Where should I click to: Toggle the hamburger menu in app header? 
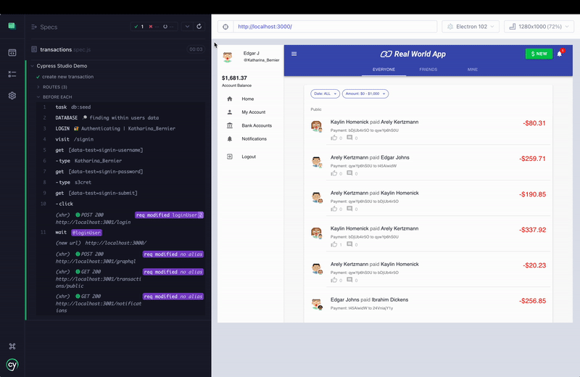[294, 54]
